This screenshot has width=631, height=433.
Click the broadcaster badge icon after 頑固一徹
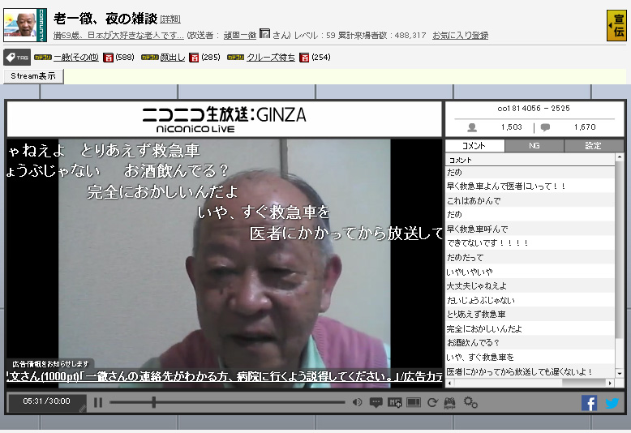(264, 34)
